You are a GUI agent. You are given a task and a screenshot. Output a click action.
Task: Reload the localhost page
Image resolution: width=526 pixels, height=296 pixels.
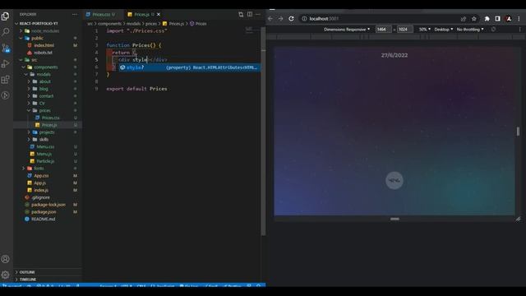point(291,18)
